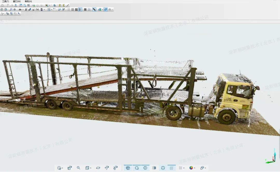Toggle the highlighted hexagon cube icon at bottom
The width and height of the screenshot is (280, 172).
163,168
